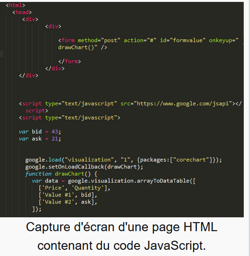Click the 'Price', 'Quantity' row
Viewport: 250px width, 256px height.
[x=74, y=188]
